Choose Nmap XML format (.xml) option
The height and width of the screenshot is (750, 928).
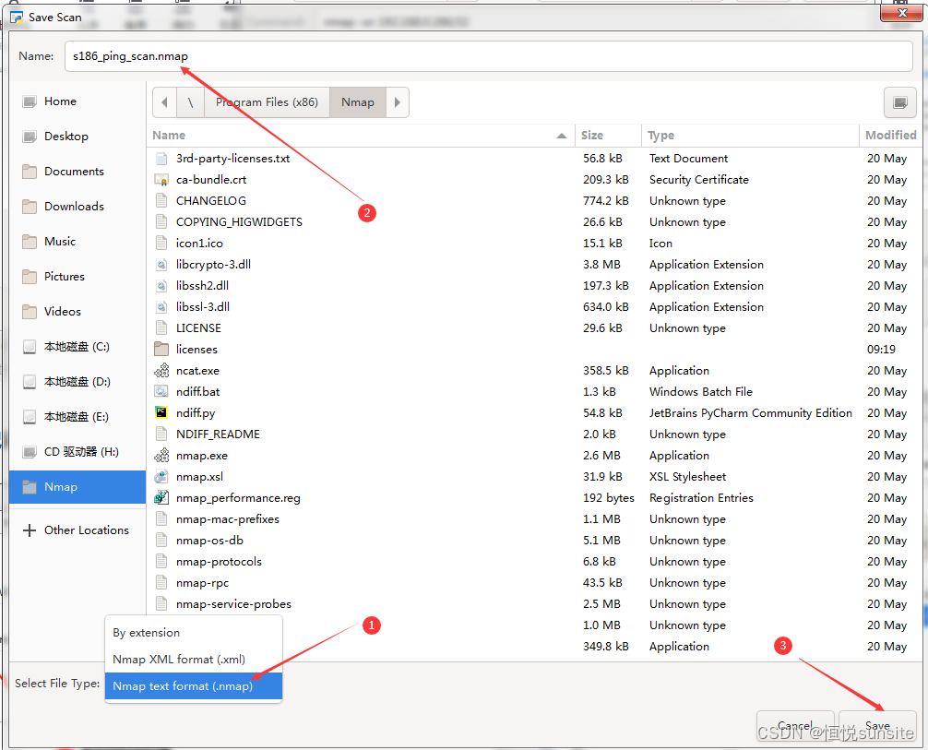(194, 660)
